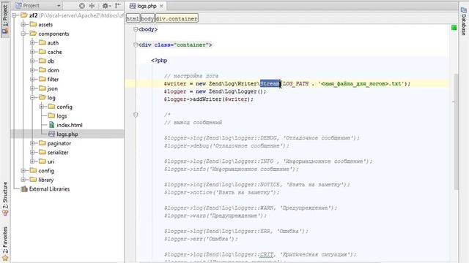Select the dom folder icon
469x263 pixels.
43,70
